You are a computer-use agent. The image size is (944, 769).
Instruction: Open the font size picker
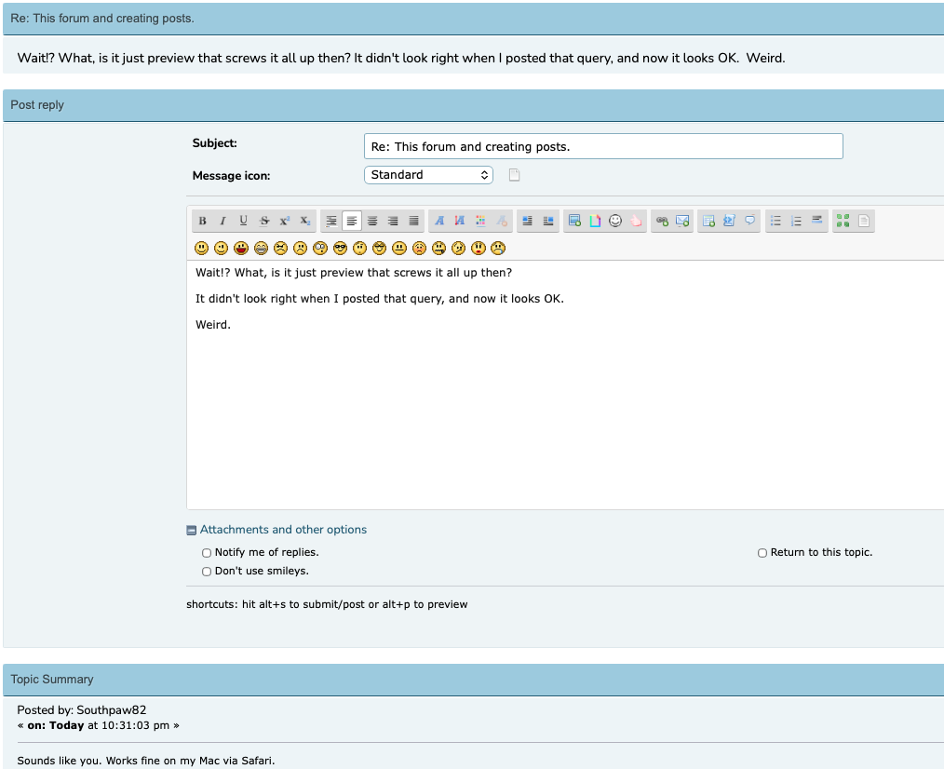460,221
